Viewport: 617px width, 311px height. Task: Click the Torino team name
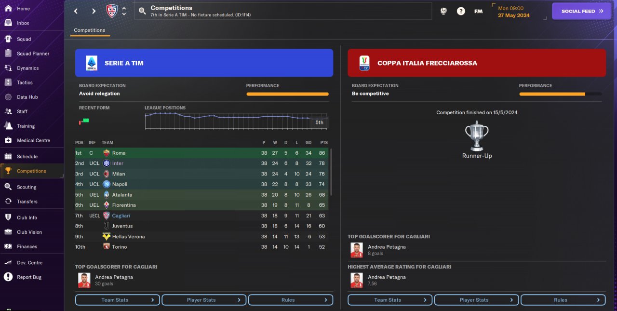120,247
